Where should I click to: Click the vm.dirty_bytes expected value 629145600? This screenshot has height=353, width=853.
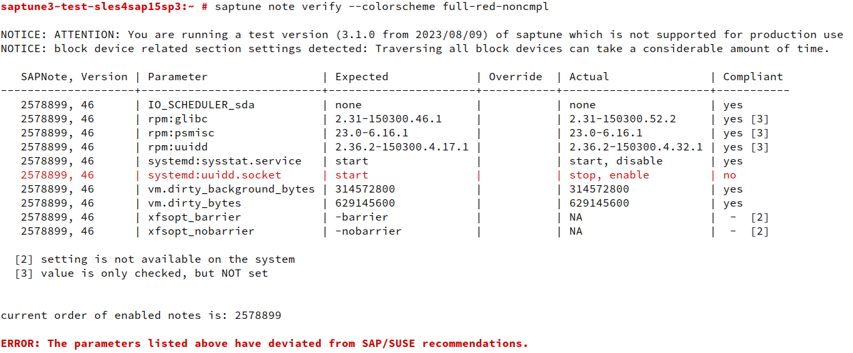(365, 203)
